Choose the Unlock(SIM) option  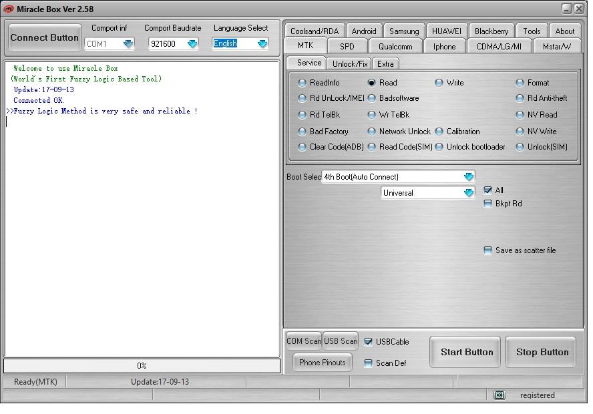click(542, 147)
